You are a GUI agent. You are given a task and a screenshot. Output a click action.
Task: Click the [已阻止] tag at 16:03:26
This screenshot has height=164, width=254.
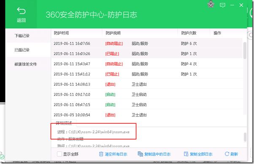(112, 54)
